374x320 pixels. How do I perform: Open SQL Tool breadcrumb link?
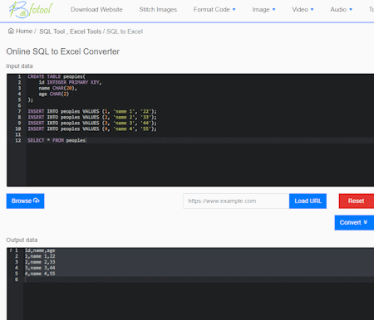(x=52, y=32)
